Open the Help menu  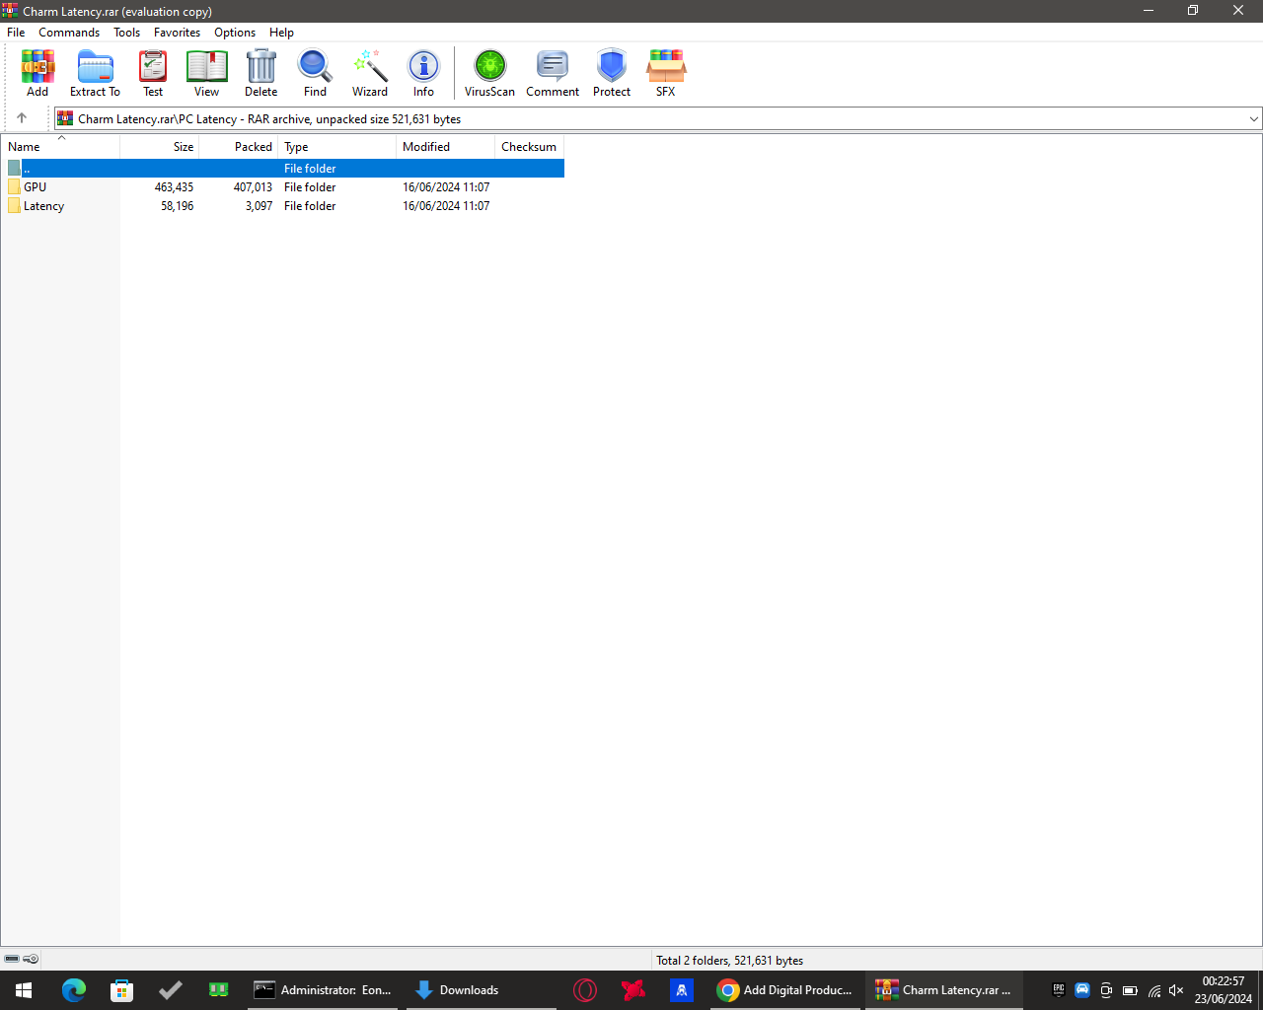(281, 33)
